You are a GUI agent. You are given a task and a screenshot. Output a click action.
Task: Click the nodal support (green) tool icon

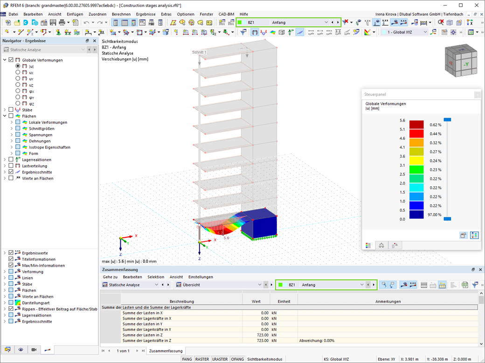point(58,32)
